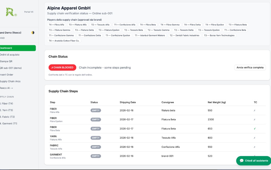
Task: Select the T1 — Confezione Alfa chip
Action: click(x=125, y=25)
